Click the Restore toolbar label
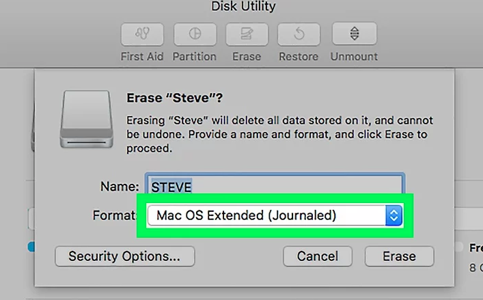The image size is (483, 300). [299, 57]
